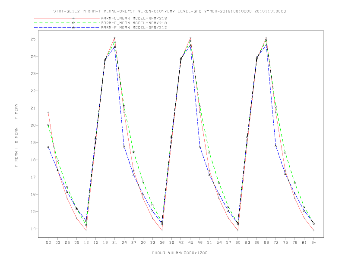This screenshot has width=342, height=264.
Task: Click y-axis tick label 23
Action: (x=33, y=74)
